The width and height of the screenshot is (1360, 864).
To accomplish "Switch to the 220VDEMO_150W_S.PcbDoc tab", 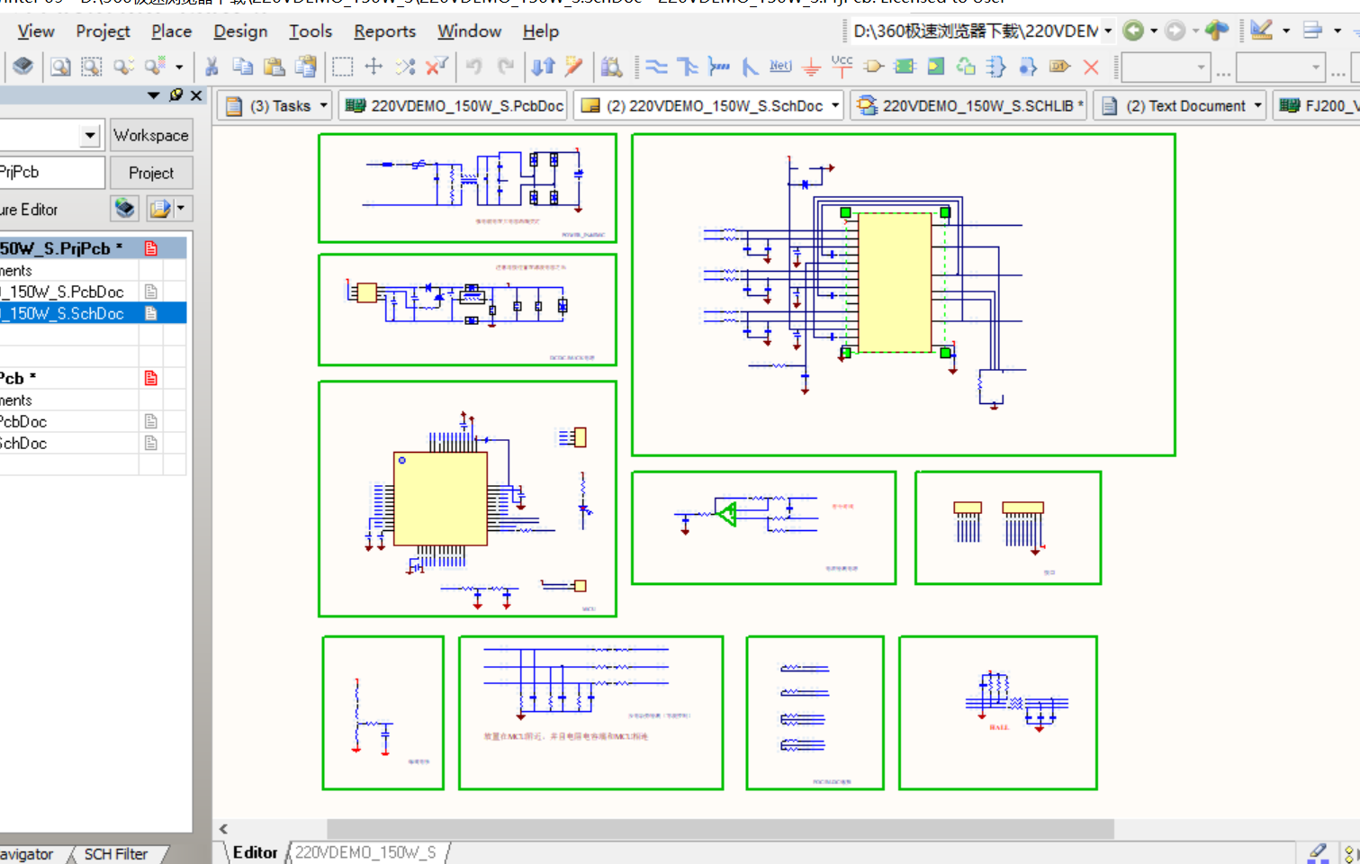I will click(x=455, y=105).
